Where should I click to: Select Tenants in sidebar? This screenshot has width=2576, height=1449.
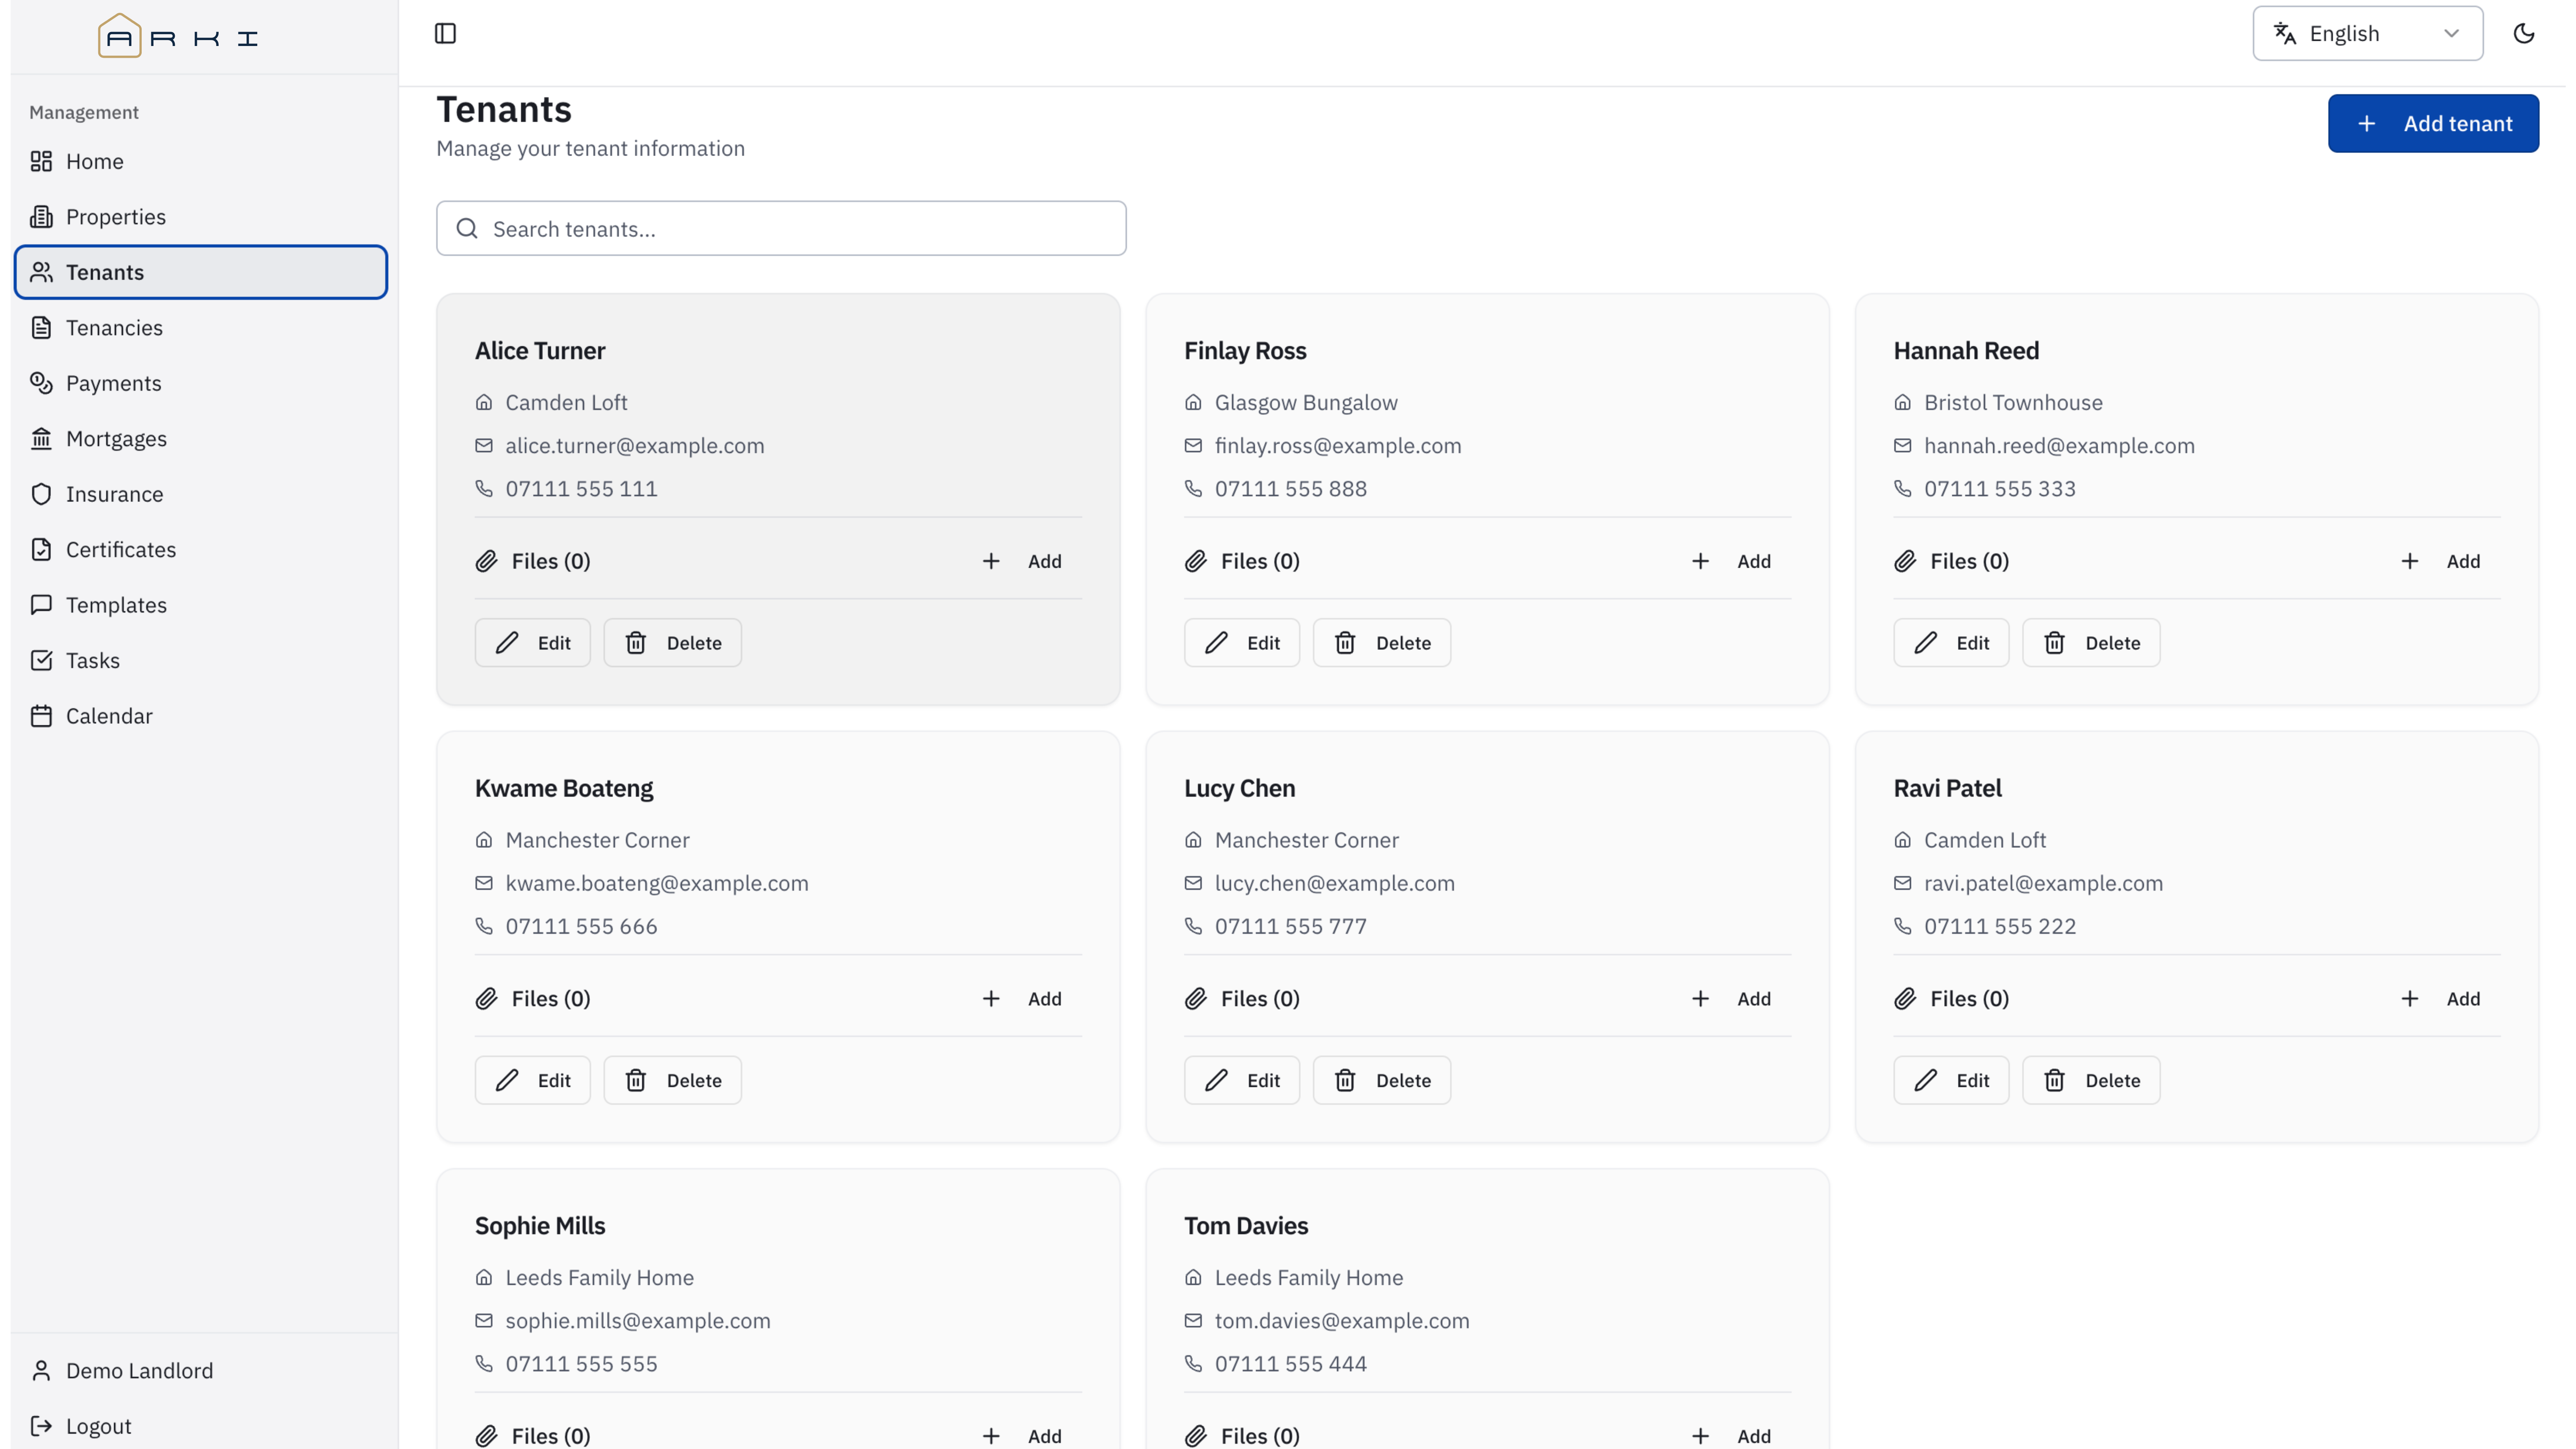[200, 272]
